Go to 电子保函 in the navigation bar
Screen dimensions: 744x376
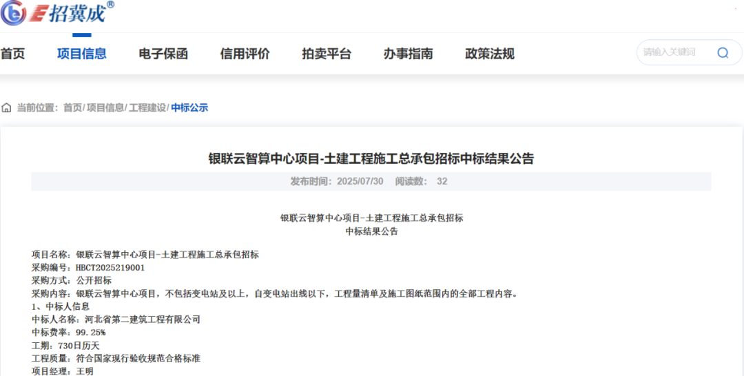pos(163,54)
